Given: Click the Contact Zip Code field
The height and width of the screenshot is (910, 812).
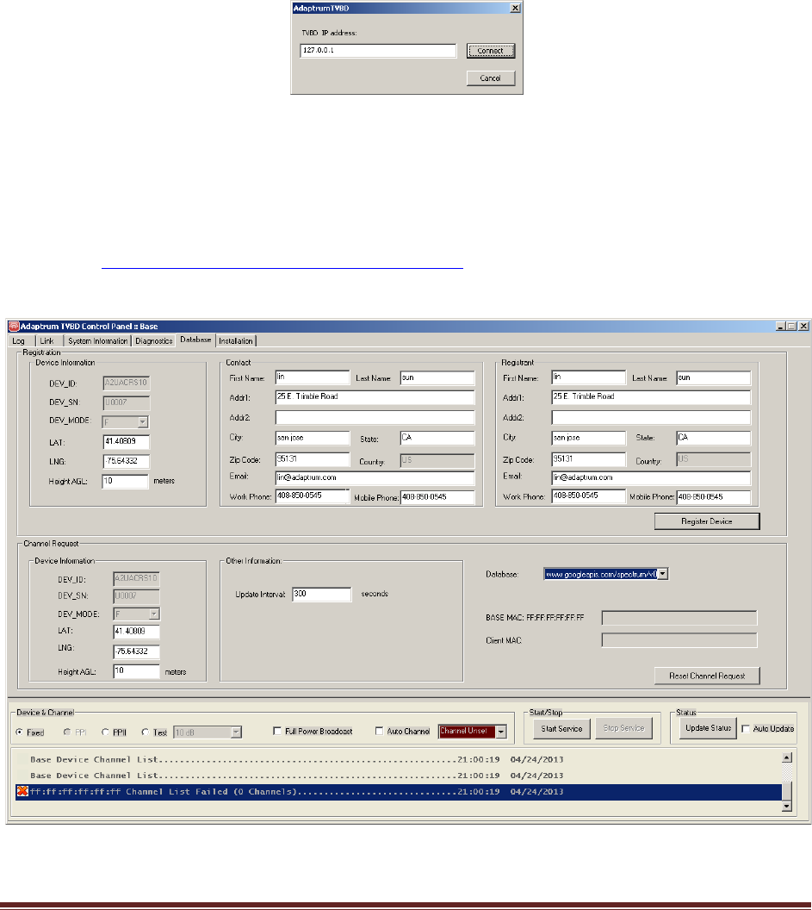Looking at the screenshot, I should (313, 459).
